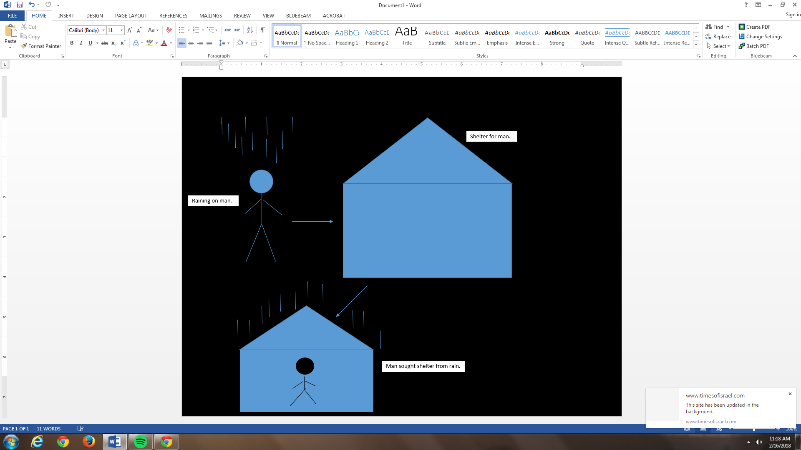The width and height of the screenshot is (801, 450).
Task: Toggle Show/Hide paragraph marks
Action: (262, 30)
